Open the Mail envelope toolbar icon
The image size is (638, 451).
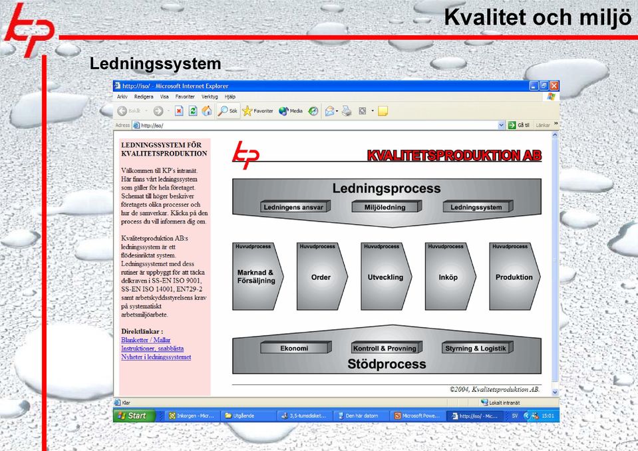[x=329, y=111]
